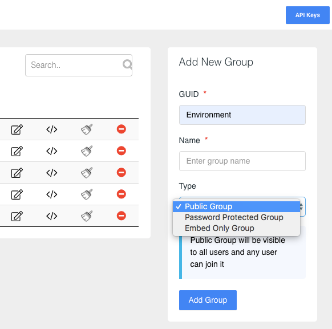Focus the GUID field containing Environment

pos(242,115)
